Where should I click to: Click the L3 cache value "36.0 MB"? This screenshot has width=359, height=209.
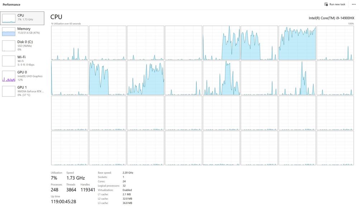(x=127, y=203)
